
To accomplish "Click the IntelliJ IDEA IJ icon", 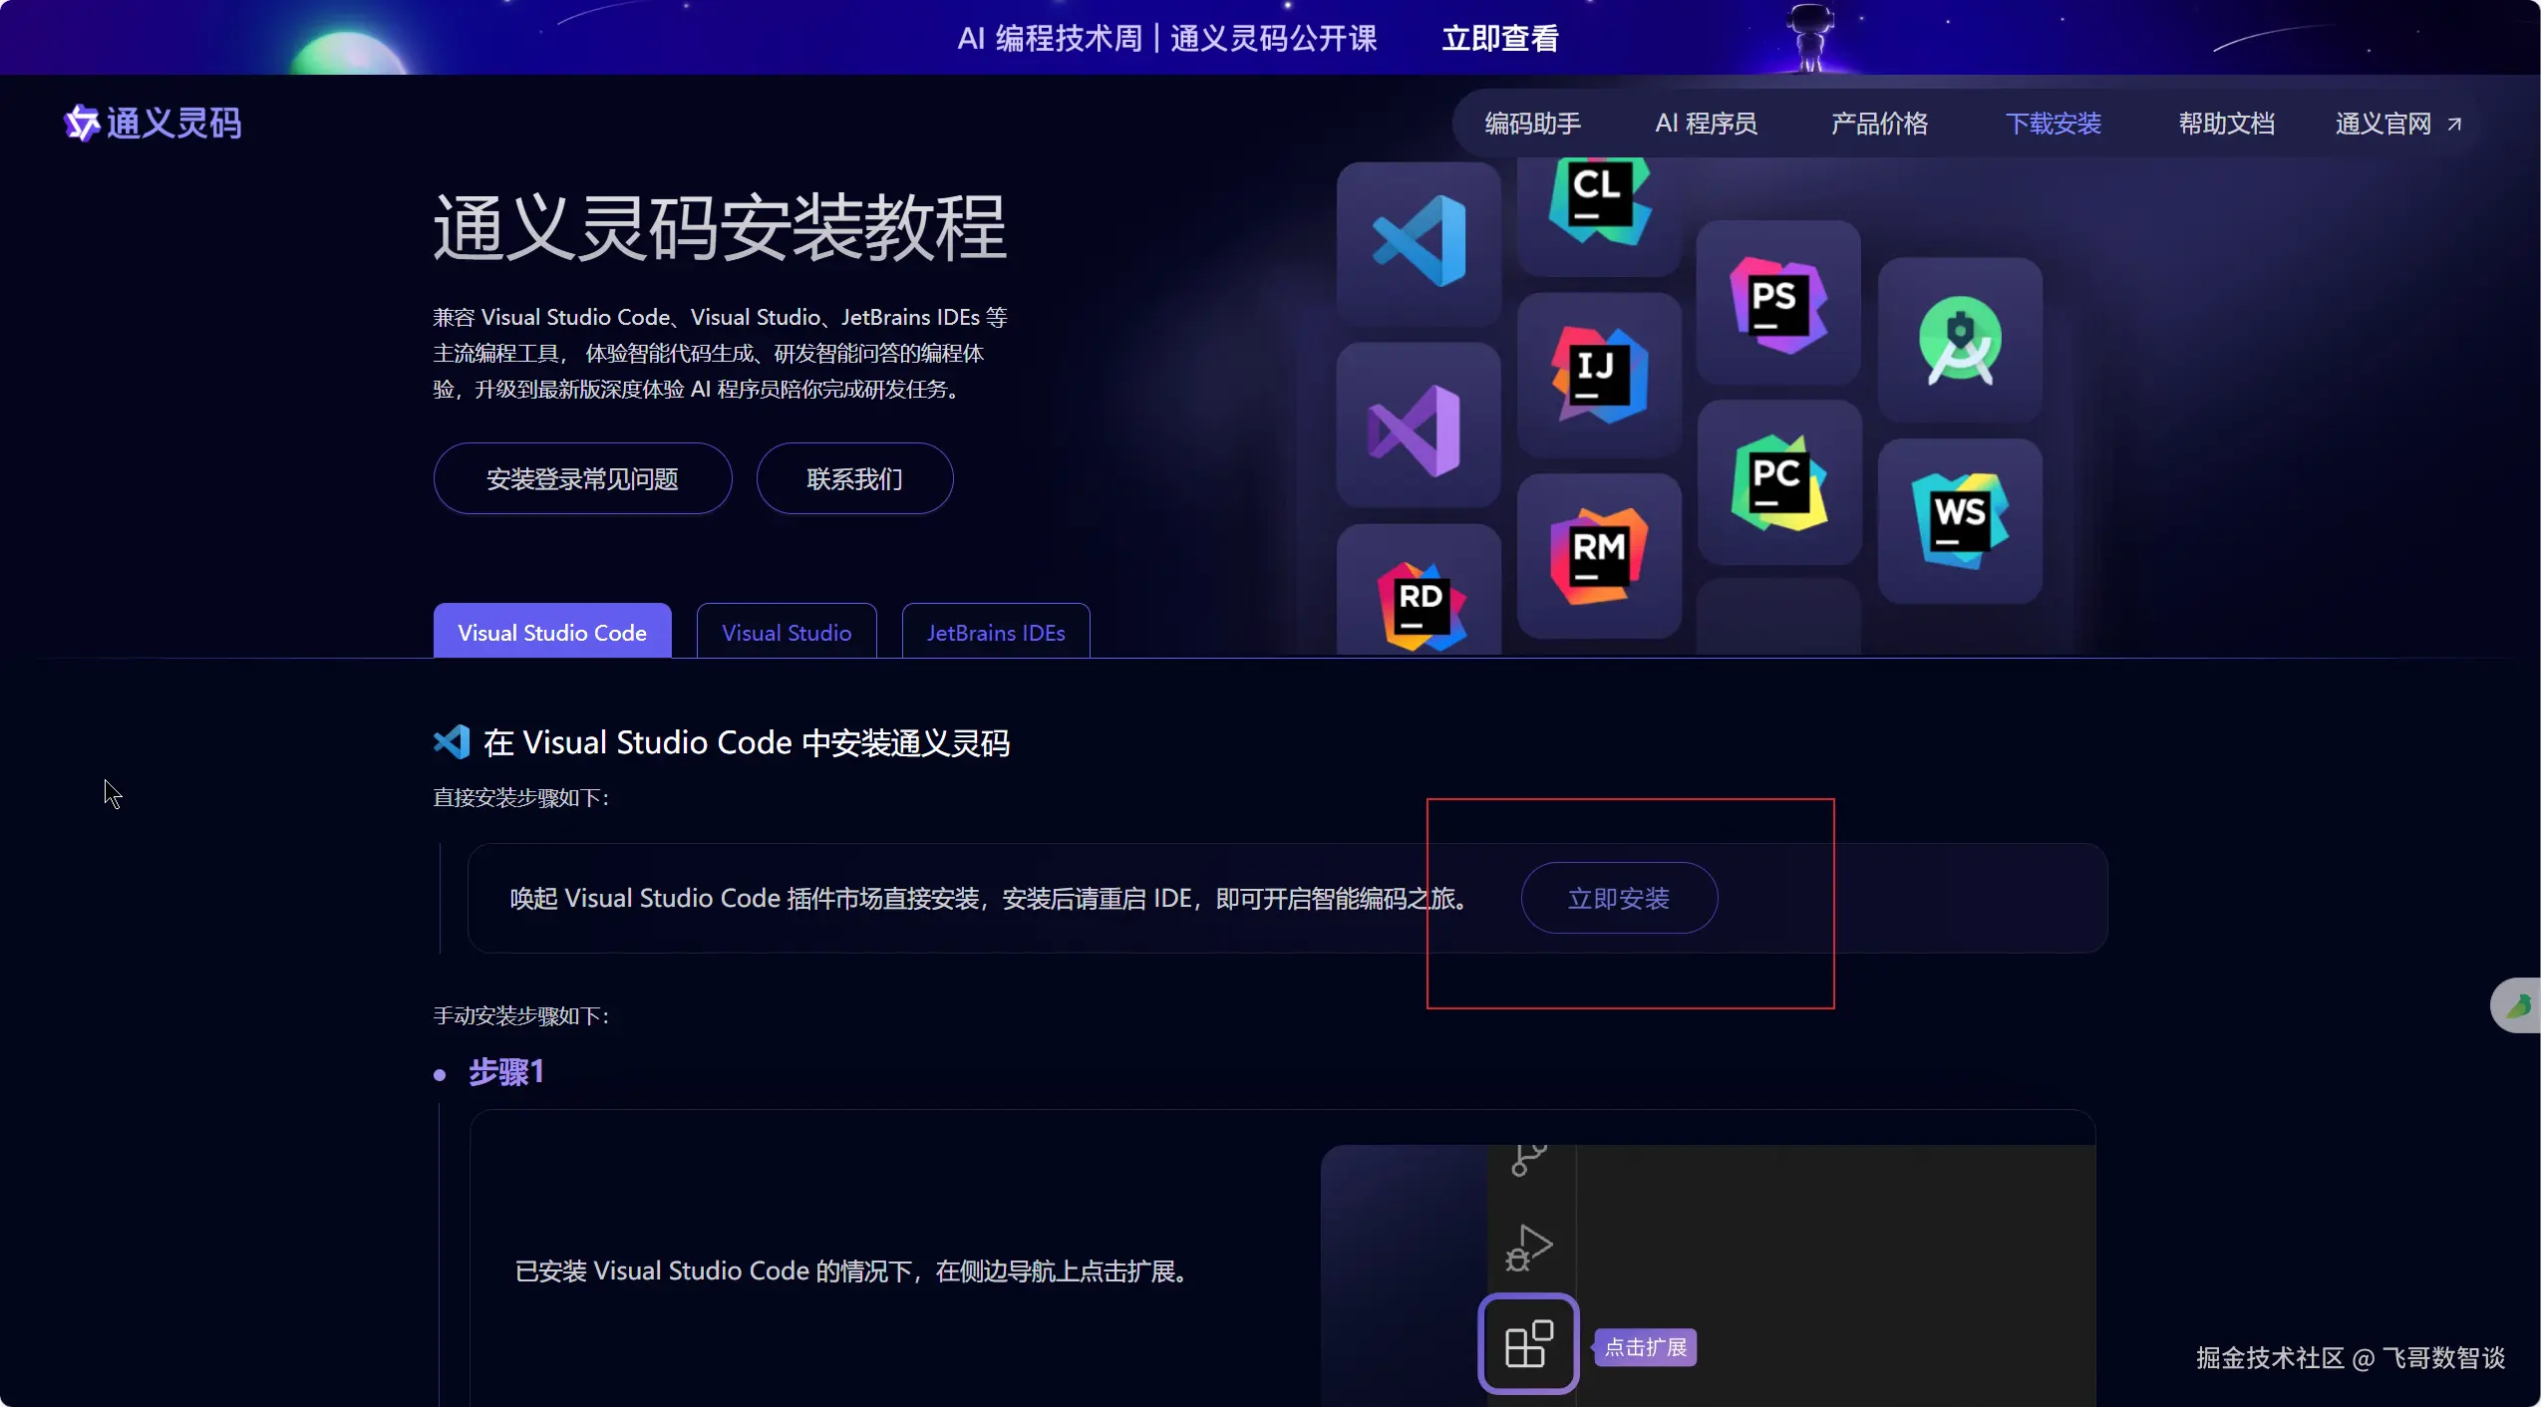I will point(1599,375).
